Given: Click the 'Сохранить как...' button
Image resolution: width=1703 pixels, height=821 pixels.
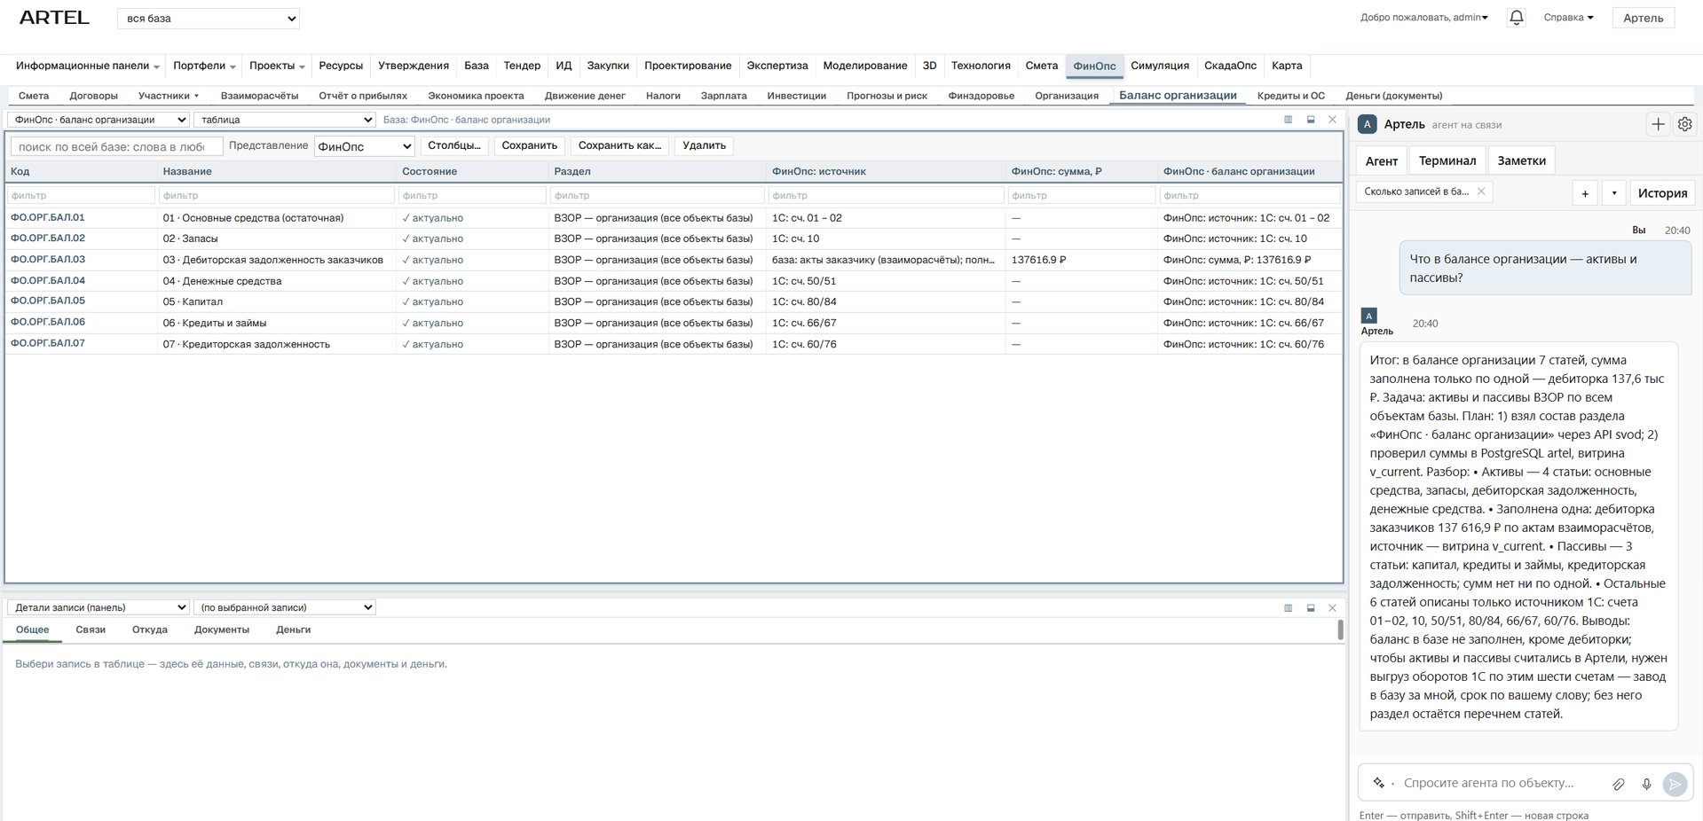Looking at the screenshot, I should coord(619,145).
